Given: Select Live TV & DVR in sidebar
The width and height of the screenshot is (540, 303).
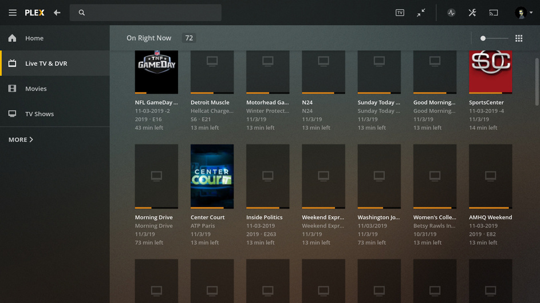Looking at the screenshot, I should click(x=55, y=63).
